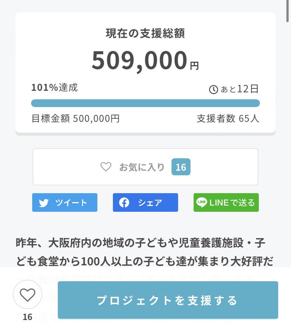Click the blue 16 favorites count badge

coord(181,167)
